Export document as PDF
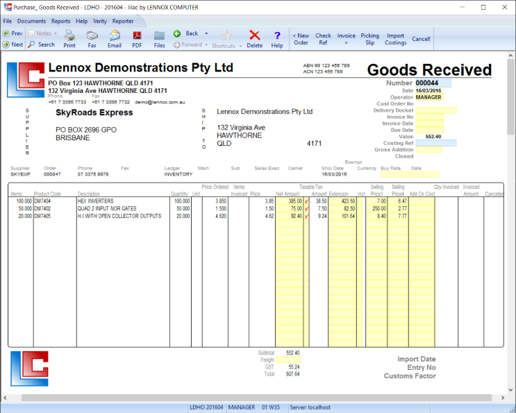Viewport: 516px width, 413px height. pyautogui.click(x=137, y=39)
